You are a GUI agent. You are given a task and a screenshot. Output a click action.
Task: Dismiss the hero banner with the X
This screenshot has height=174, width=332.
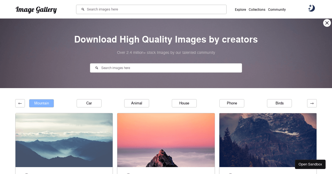[327, 23]
